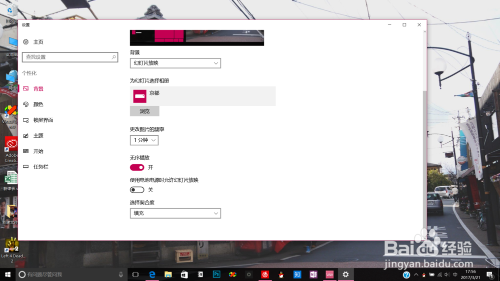
Task: Open the pink bilibili taskbar app
Action: [x=329, y=275]
